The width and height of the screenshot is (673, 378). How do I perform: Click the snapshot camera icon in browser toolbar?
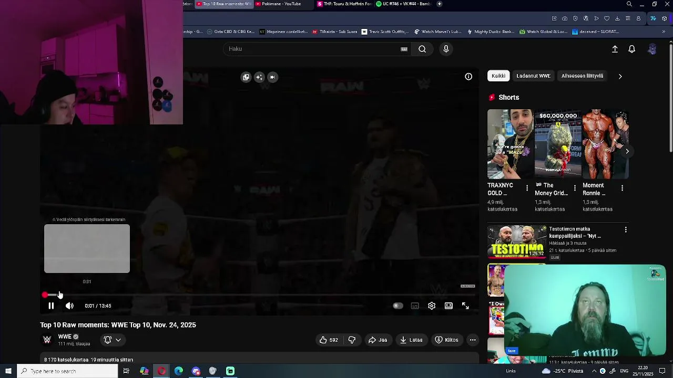pos(565,18)
